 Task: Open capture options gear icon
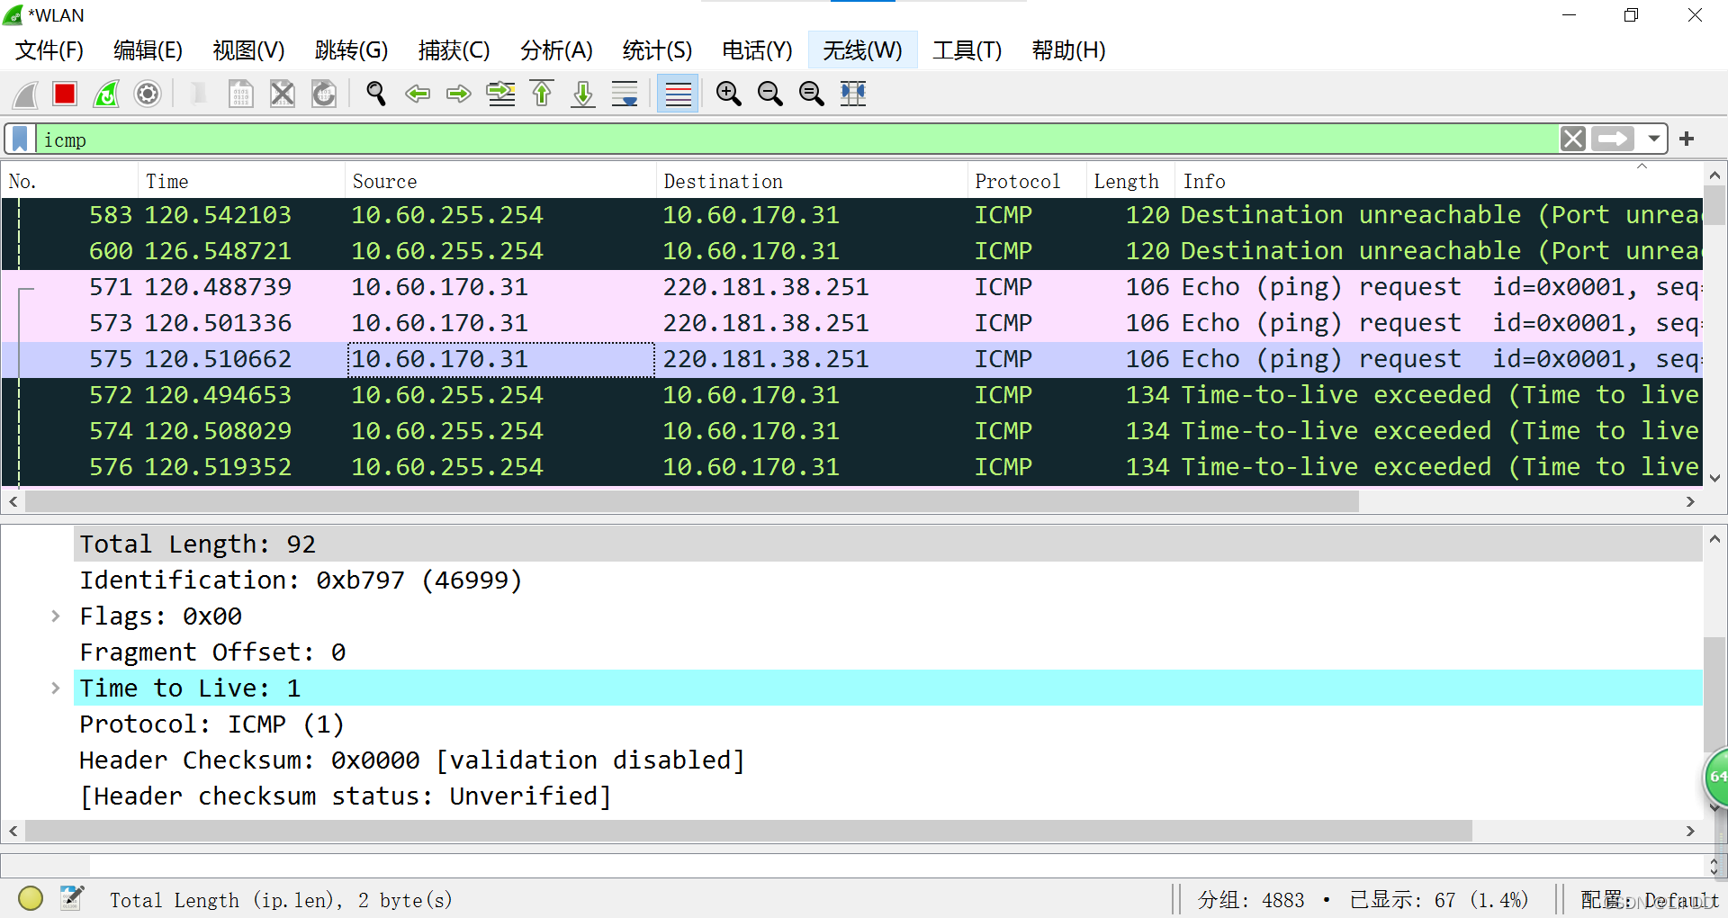[148, 94]
